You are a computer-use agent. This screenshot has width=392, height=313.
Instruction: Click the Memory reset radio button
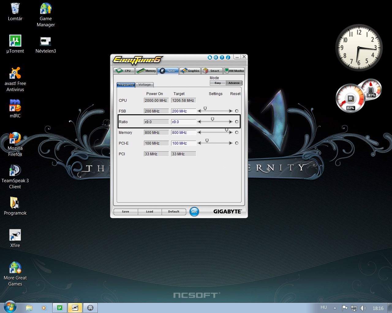237,132
